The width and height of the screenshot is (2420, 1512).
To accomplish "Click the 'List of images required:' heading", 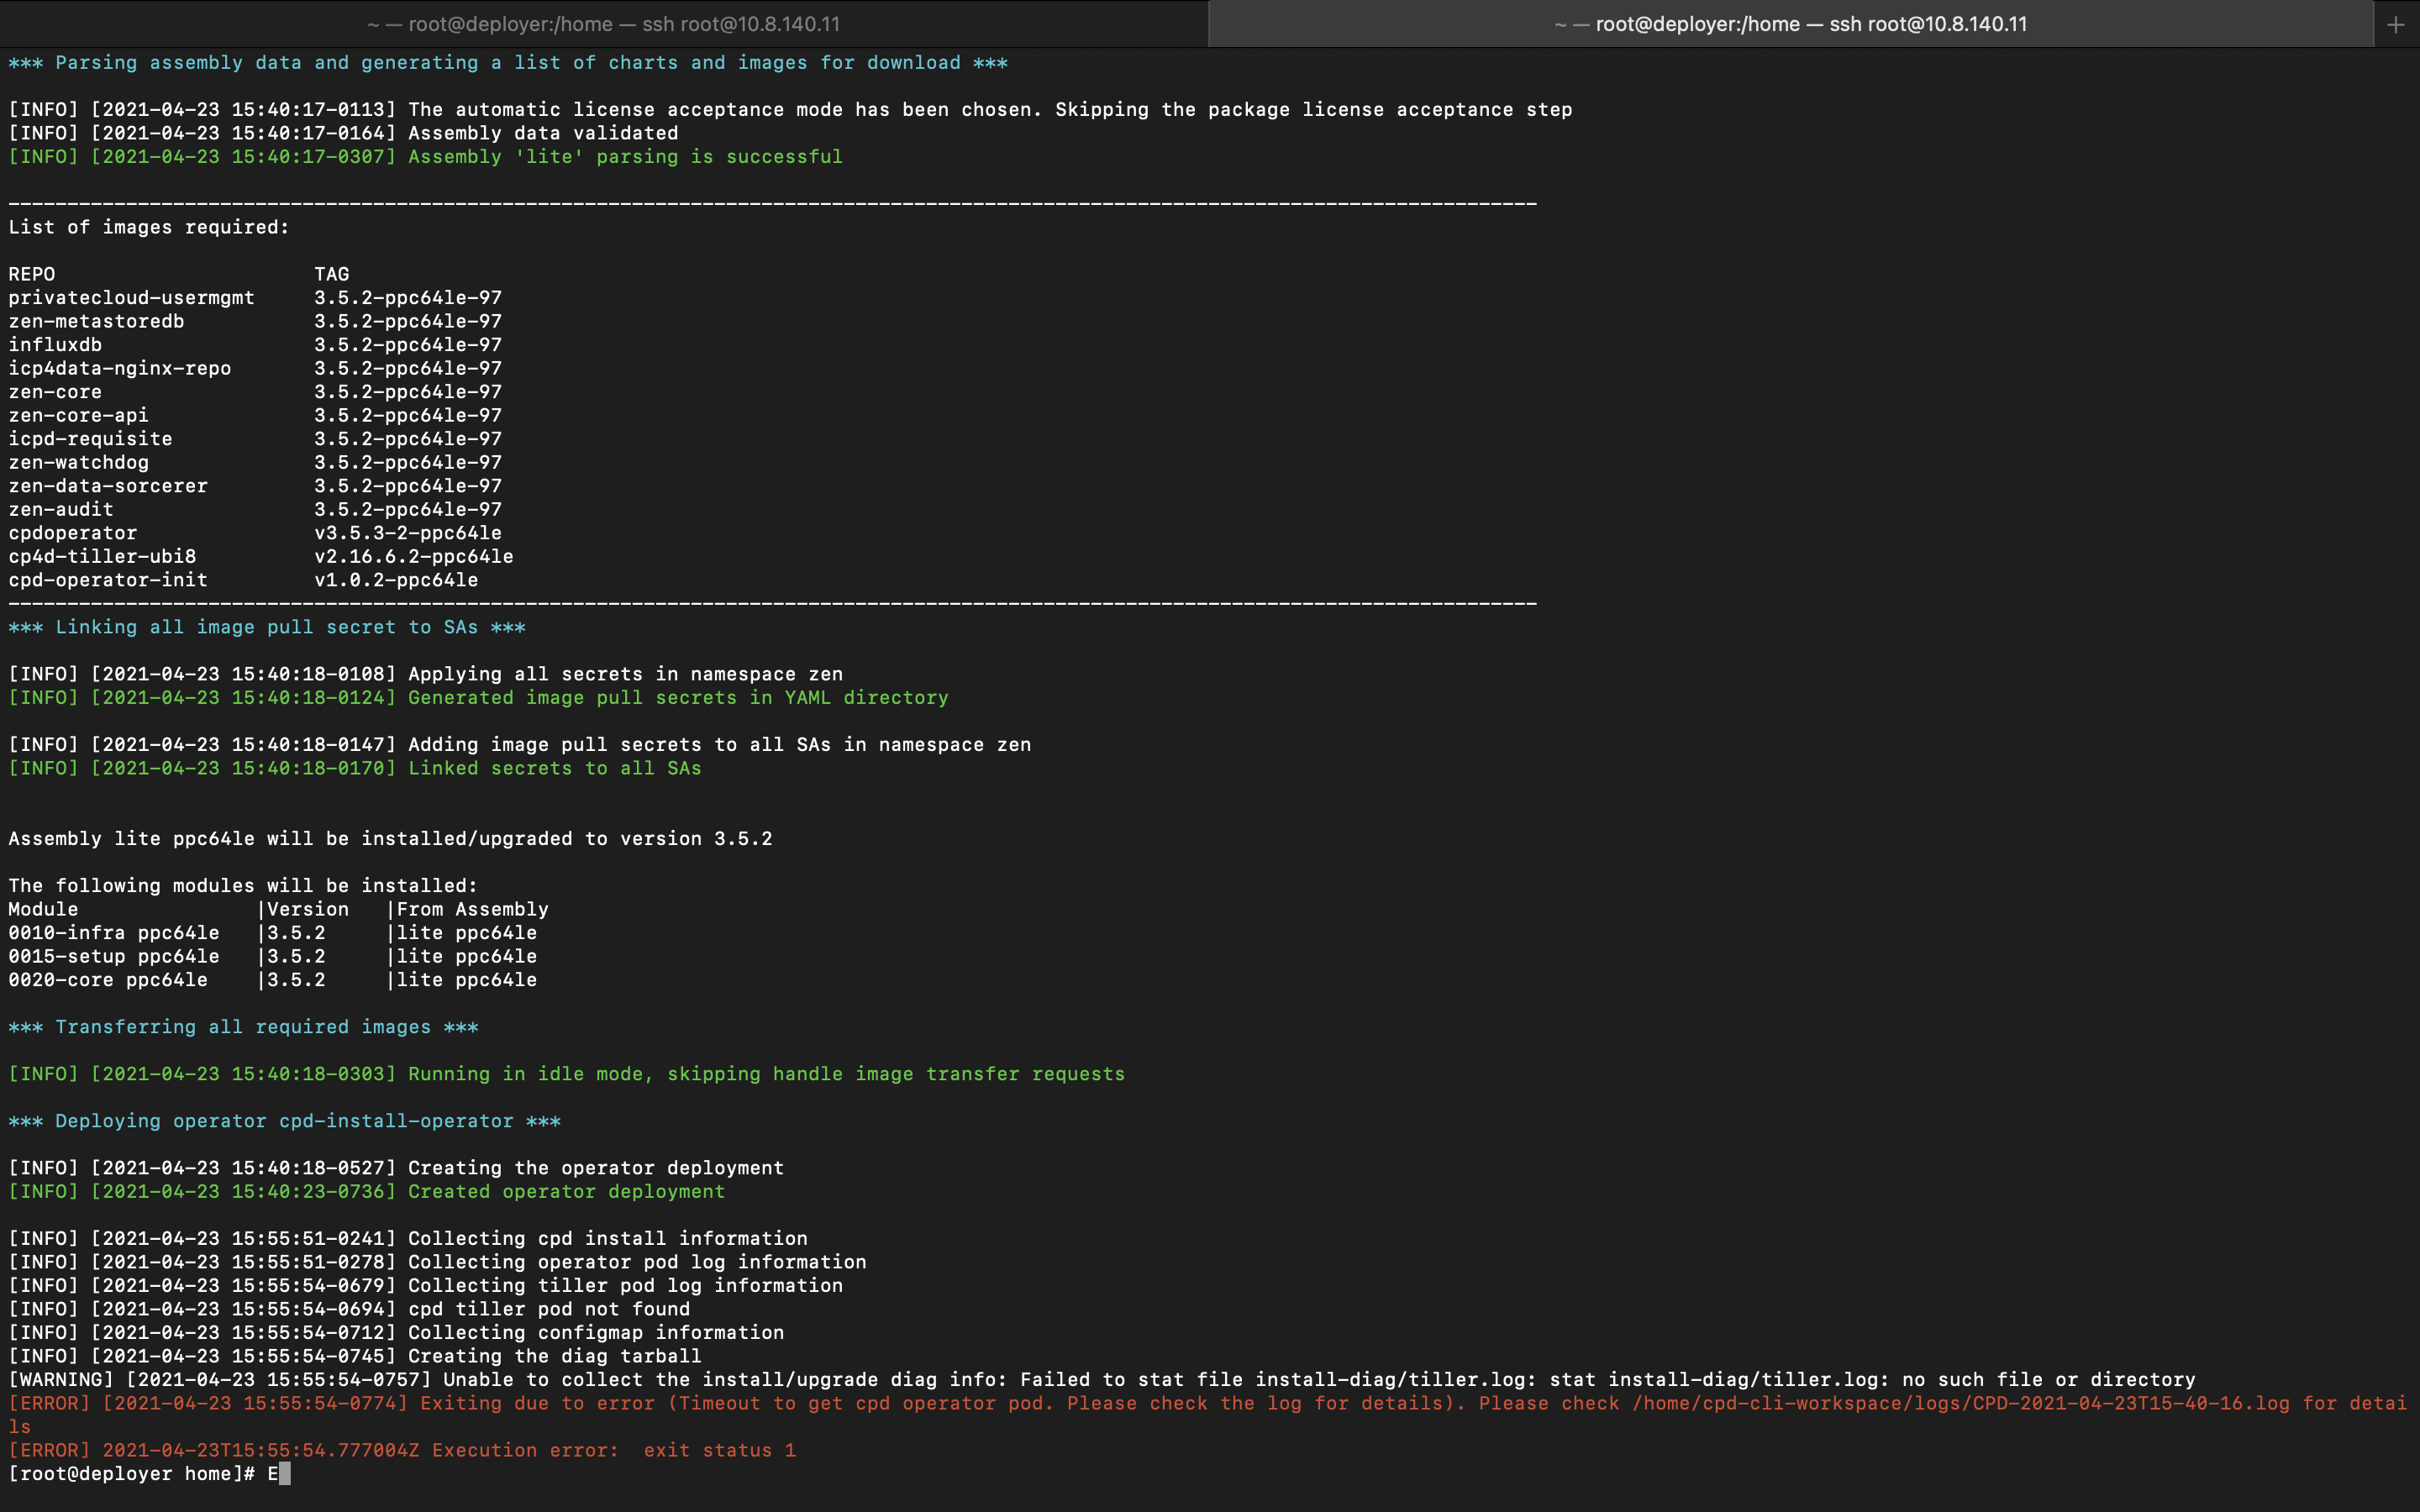I will [149, 227].
